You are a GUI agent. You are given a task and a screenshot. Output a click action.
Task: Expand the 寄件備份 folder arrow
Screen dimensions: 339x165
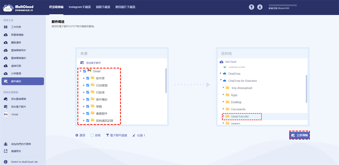tap(84, 99)
